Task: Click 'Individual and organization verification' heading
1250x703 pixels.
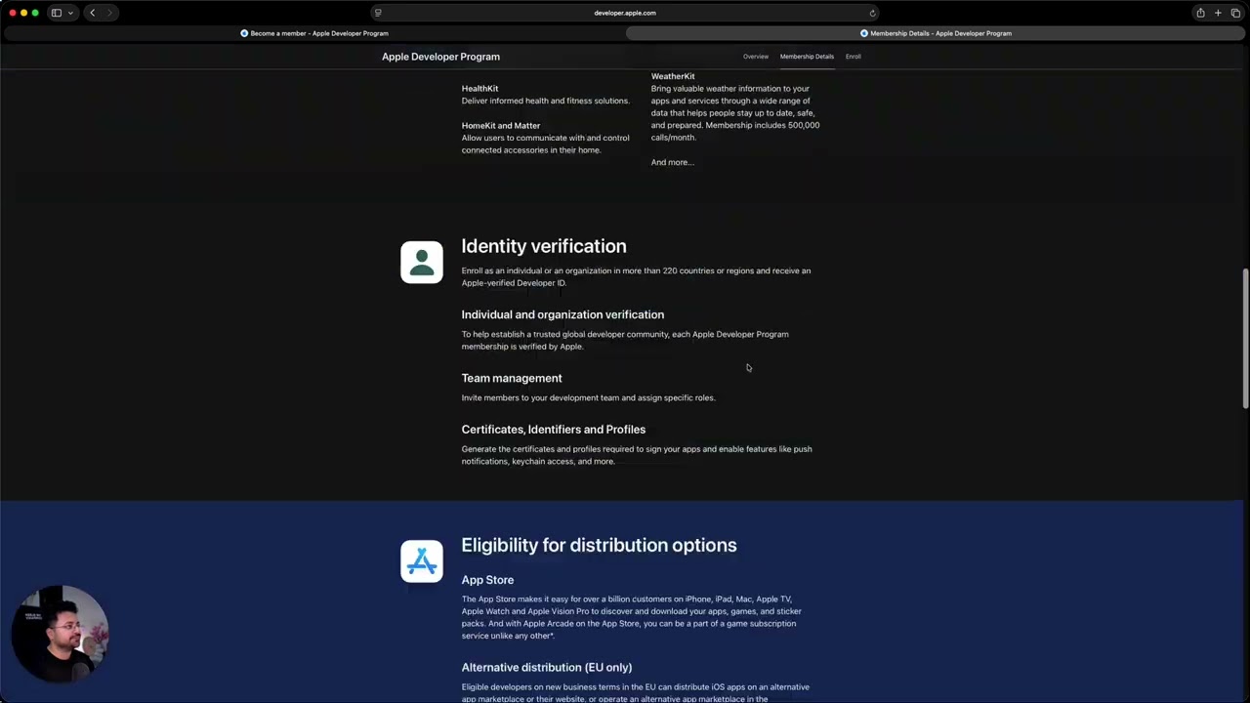Action: tap(562, 314)
